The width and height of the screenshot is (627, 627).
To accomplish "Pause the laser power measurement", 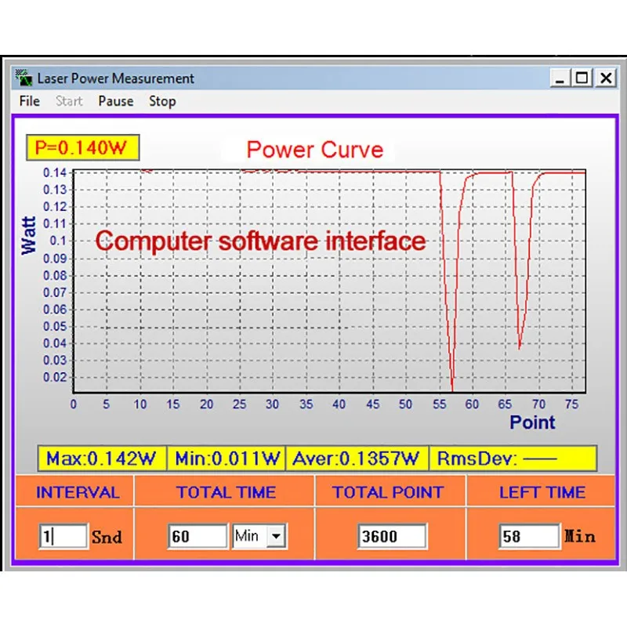I will pos(116,101).
